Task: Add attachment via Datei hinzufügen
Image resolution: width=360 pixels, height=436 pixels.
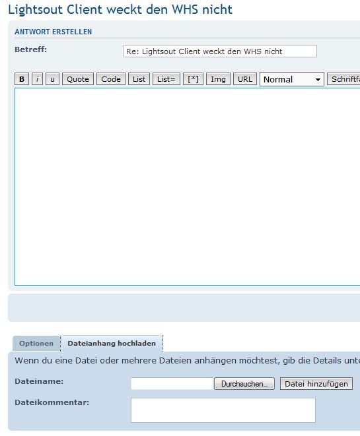Action: (316, 384)
